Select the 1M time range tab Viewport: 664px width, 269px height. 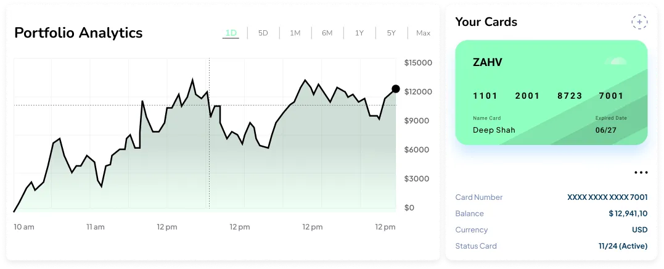click(295, 33)
